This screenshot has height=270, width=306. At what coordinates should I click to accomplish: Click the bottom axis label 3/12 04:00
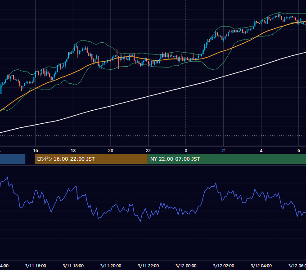tap(261, 265)
